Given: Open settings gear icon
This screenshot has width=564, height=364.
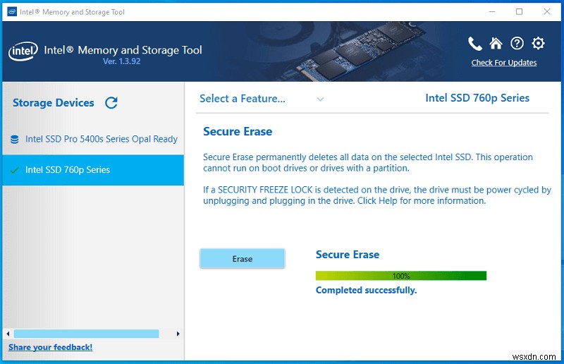Looking at the screenshot, I should click(x=538, y=43).
